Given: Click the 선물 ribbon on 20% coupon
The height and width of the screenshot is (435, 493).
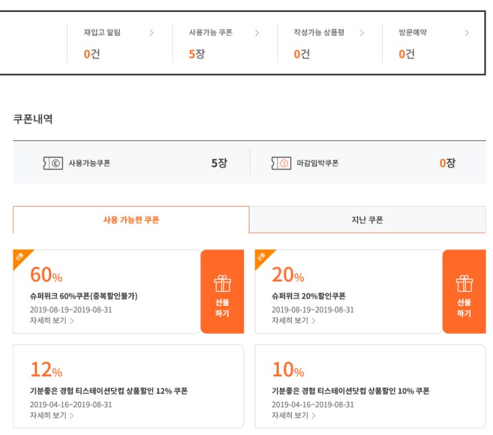Looking at the screenshot, I should (x=262, y=256).
